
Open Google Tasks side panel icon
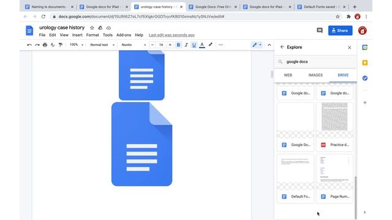point(365,78)
